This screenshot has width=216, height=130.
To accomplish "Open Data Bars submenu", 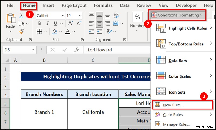I will (x=183, y=60).
